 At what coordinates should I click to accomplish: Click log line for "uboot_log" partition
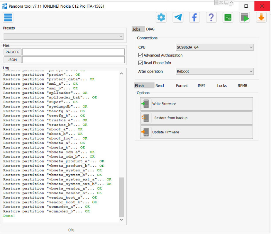tap(45, 138)
